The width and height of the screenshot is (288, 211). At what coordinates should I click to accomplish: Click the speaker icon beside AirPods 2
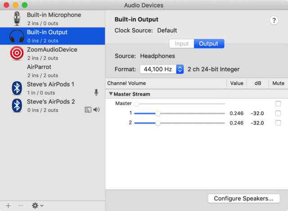tap(96, 110)
